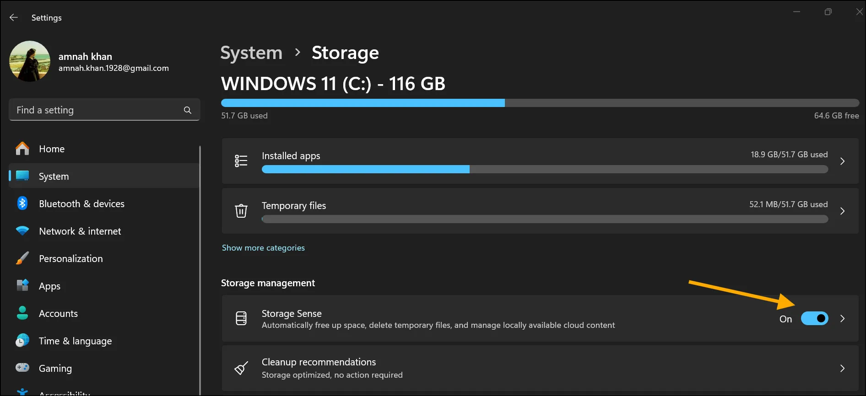Open Cleanup recommendations details
This screenshot has height=396, width=866.
(843, 368)
